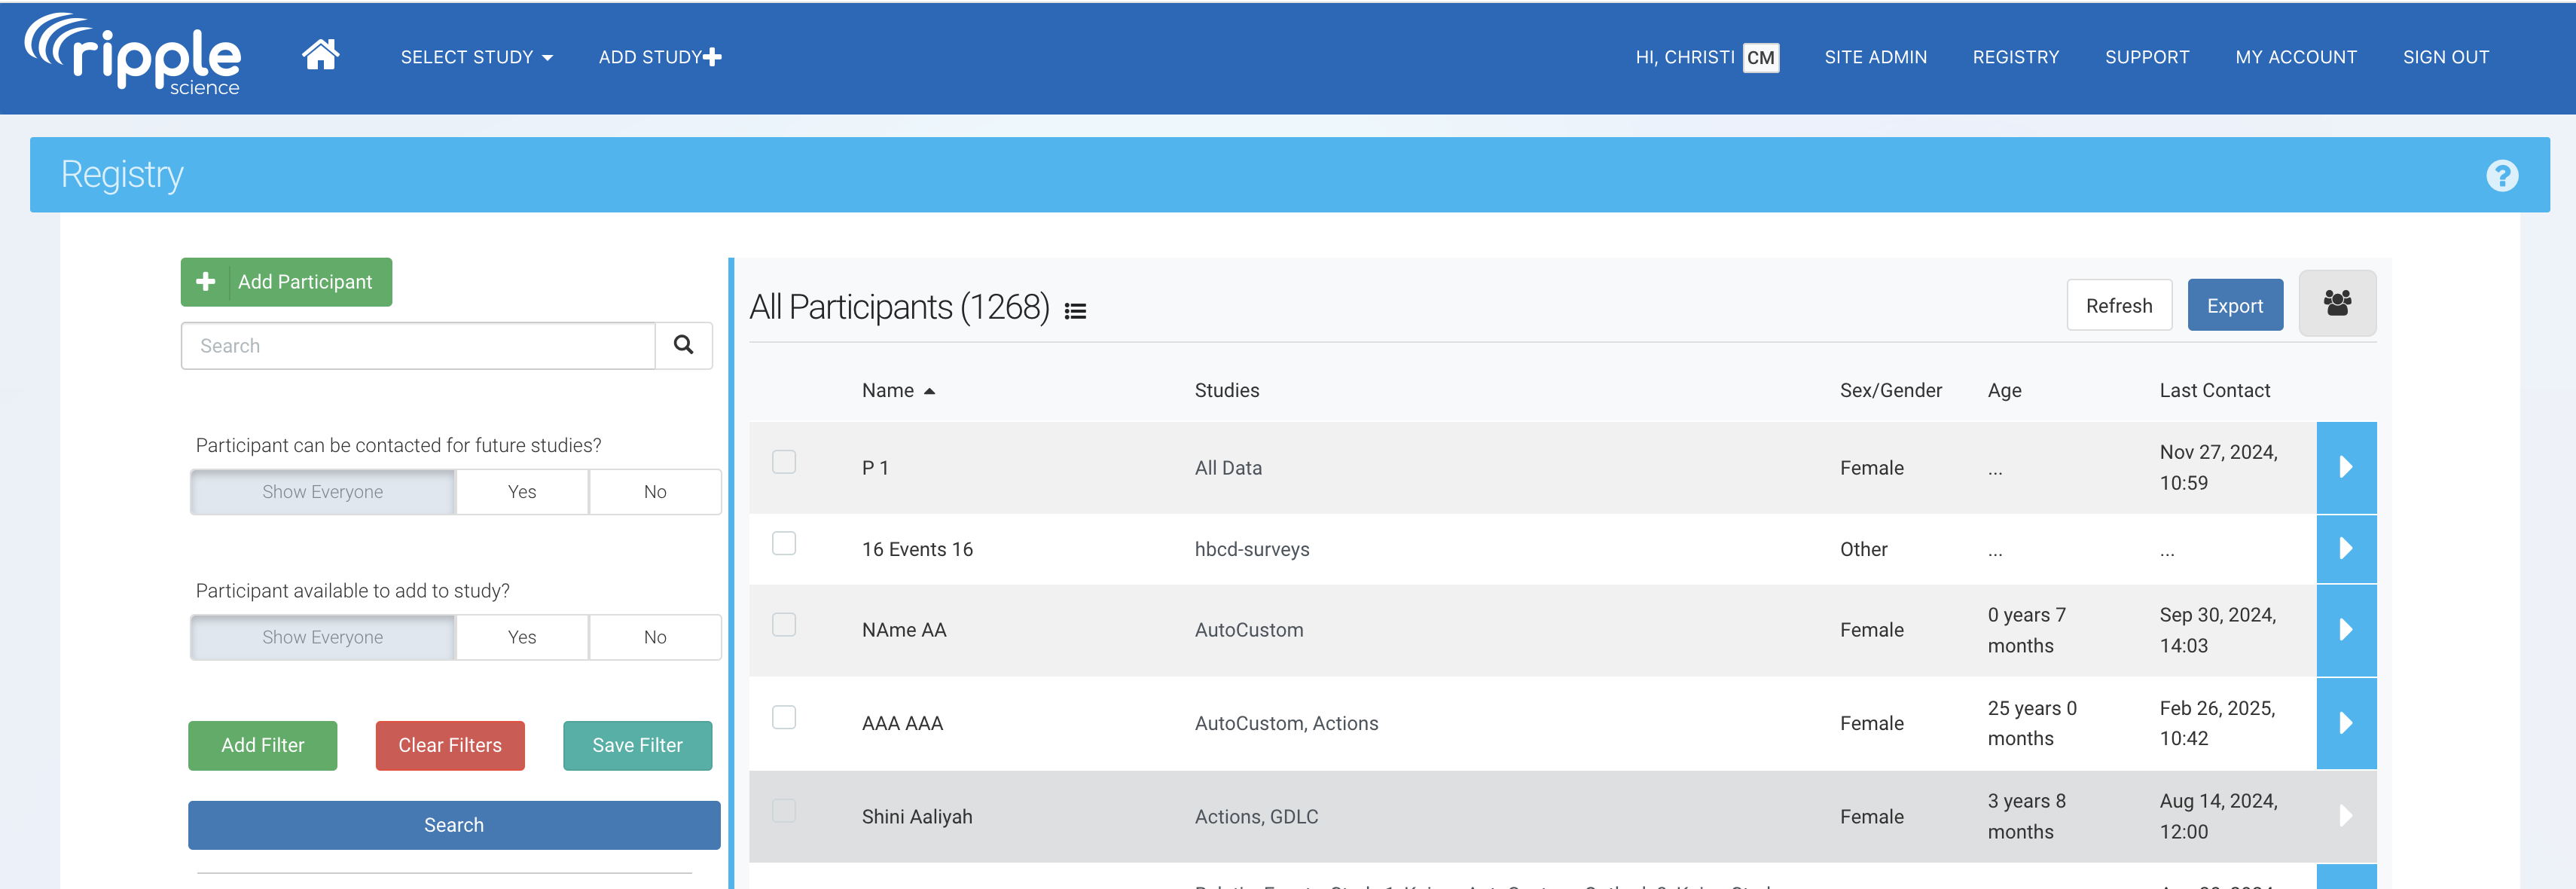Screen dimensions: 2576x889
Task: Click into the participant Search field
Action: (418, 345)
